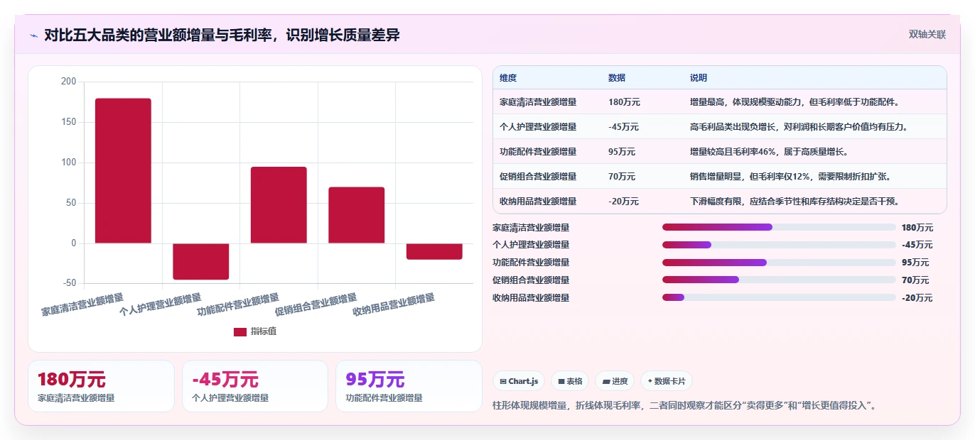Click the 180万元 value beside progress bar
Screen dimensions: 975x440
(x=917, y=227)
